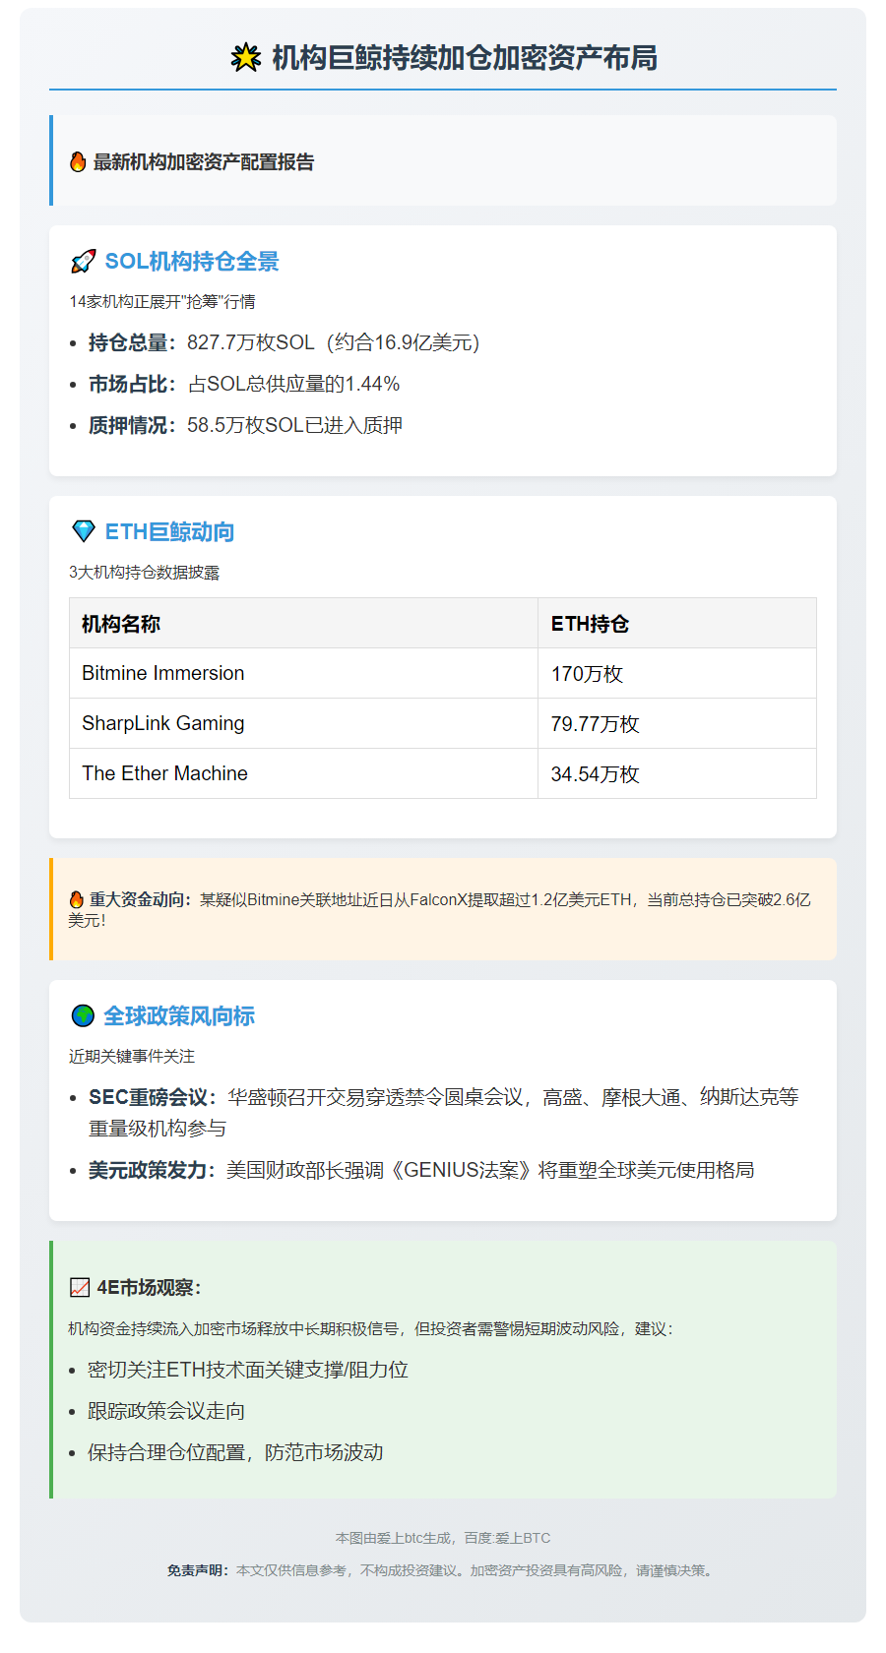Click the SEC重磅会议 bullet item
This screenshot has width=886, height=1653.
pyautogui.click(x=443, y=1113)
